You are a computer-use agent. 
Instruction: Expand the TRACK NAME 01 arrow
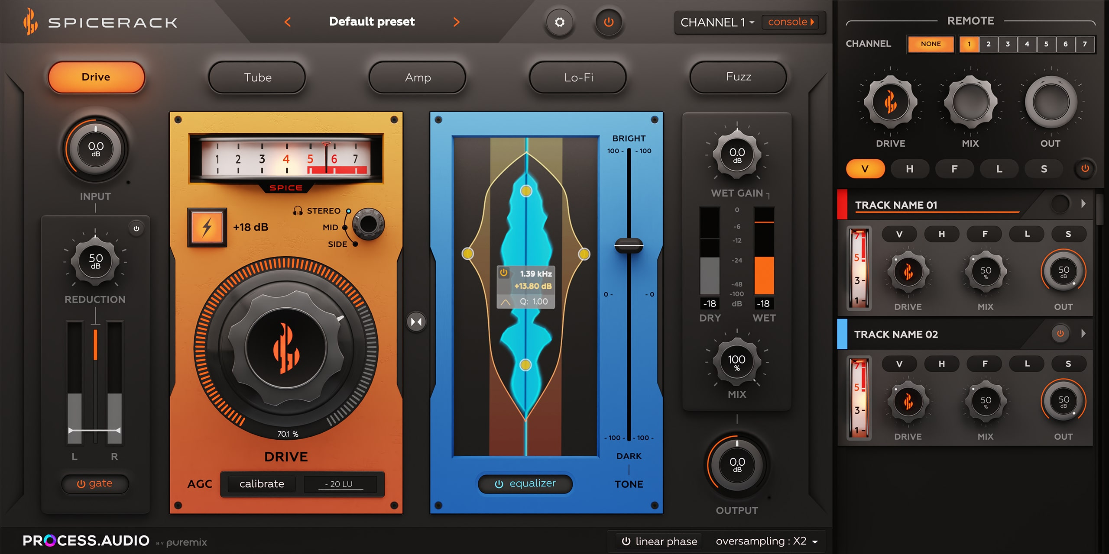1083,203
